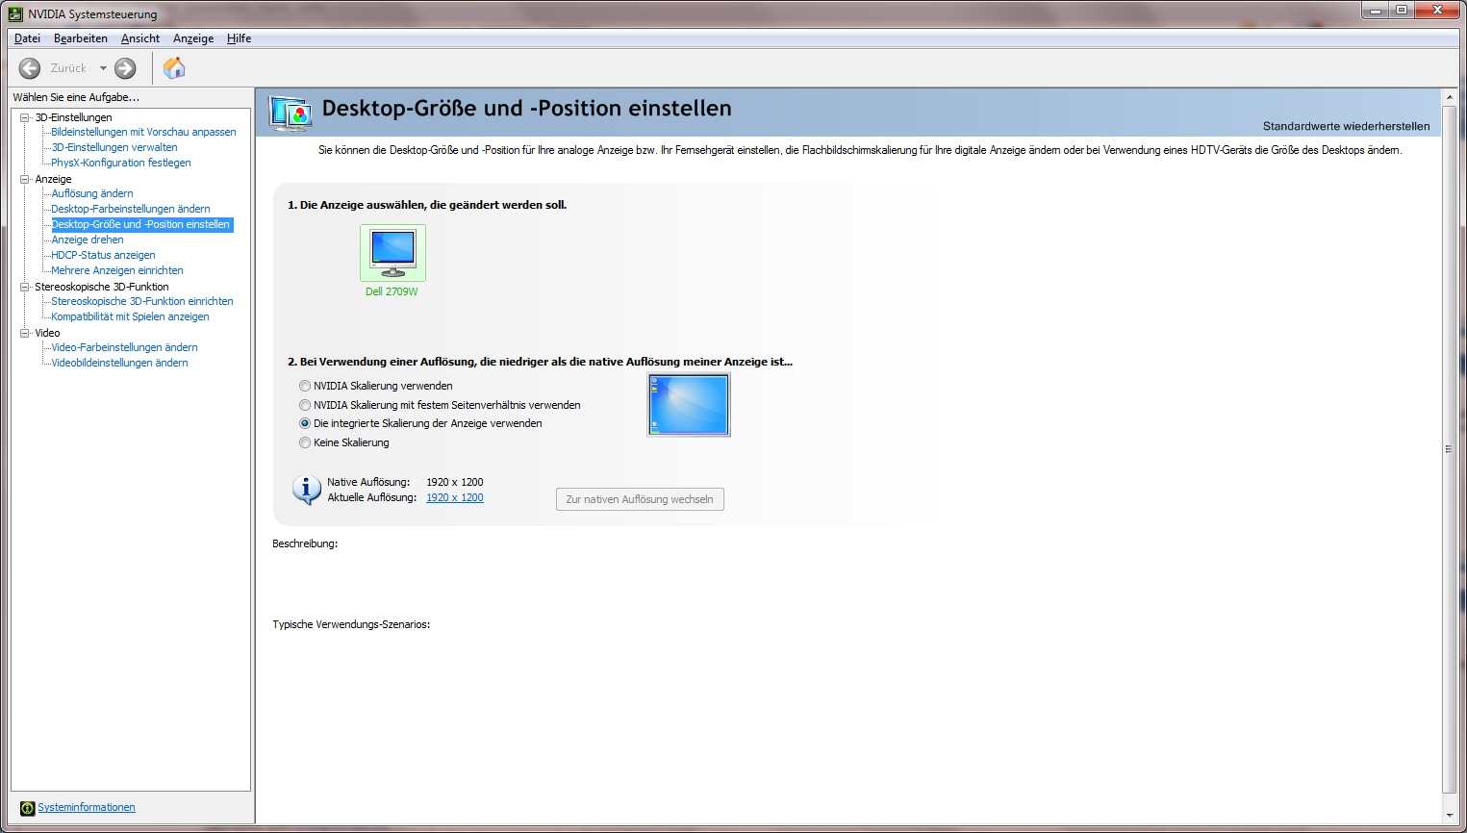Open Mehrere Anzeigen einrichten
The height and width of the screenshot is (833, 1467).
pyautogui.click(x=117, y=270)
